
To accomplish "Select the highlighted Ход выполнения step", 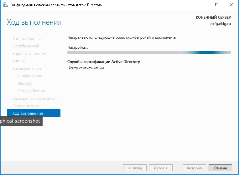I will [x=28, y=113].
